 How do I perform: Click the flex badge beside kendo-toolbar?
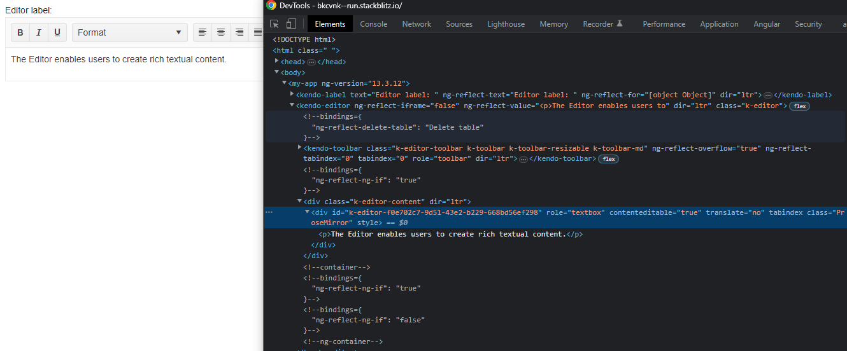609,159
